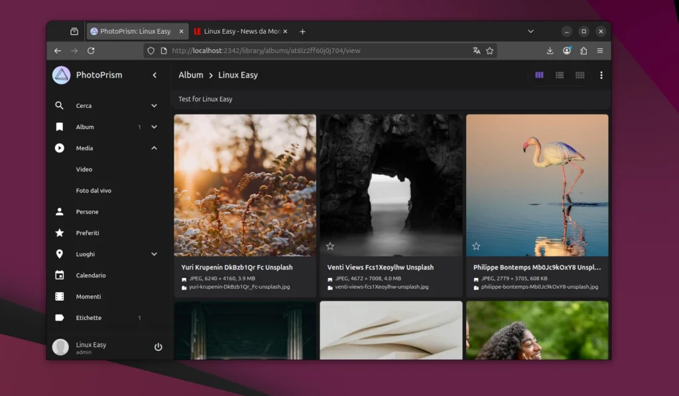This screenshot has height=396, width=679.
Task: Open Video under Media
Action: pyautogui.click(x=84, y=170)
